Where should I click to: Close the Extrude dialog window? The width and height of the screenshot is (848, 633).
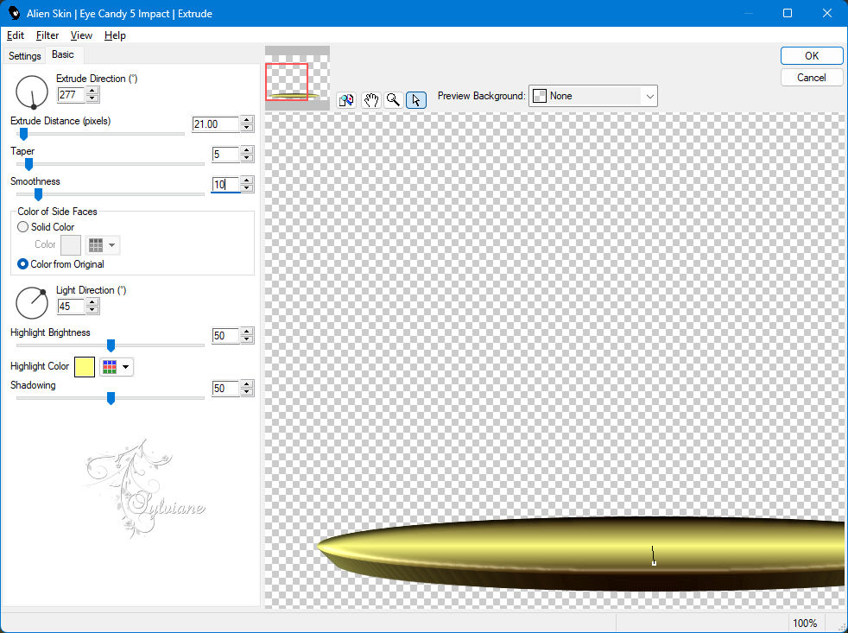(827, 13)
